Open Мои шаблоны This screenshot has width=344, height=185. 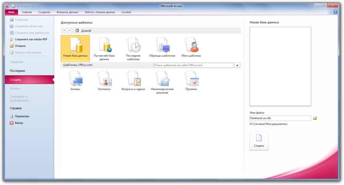coord(191,47)
